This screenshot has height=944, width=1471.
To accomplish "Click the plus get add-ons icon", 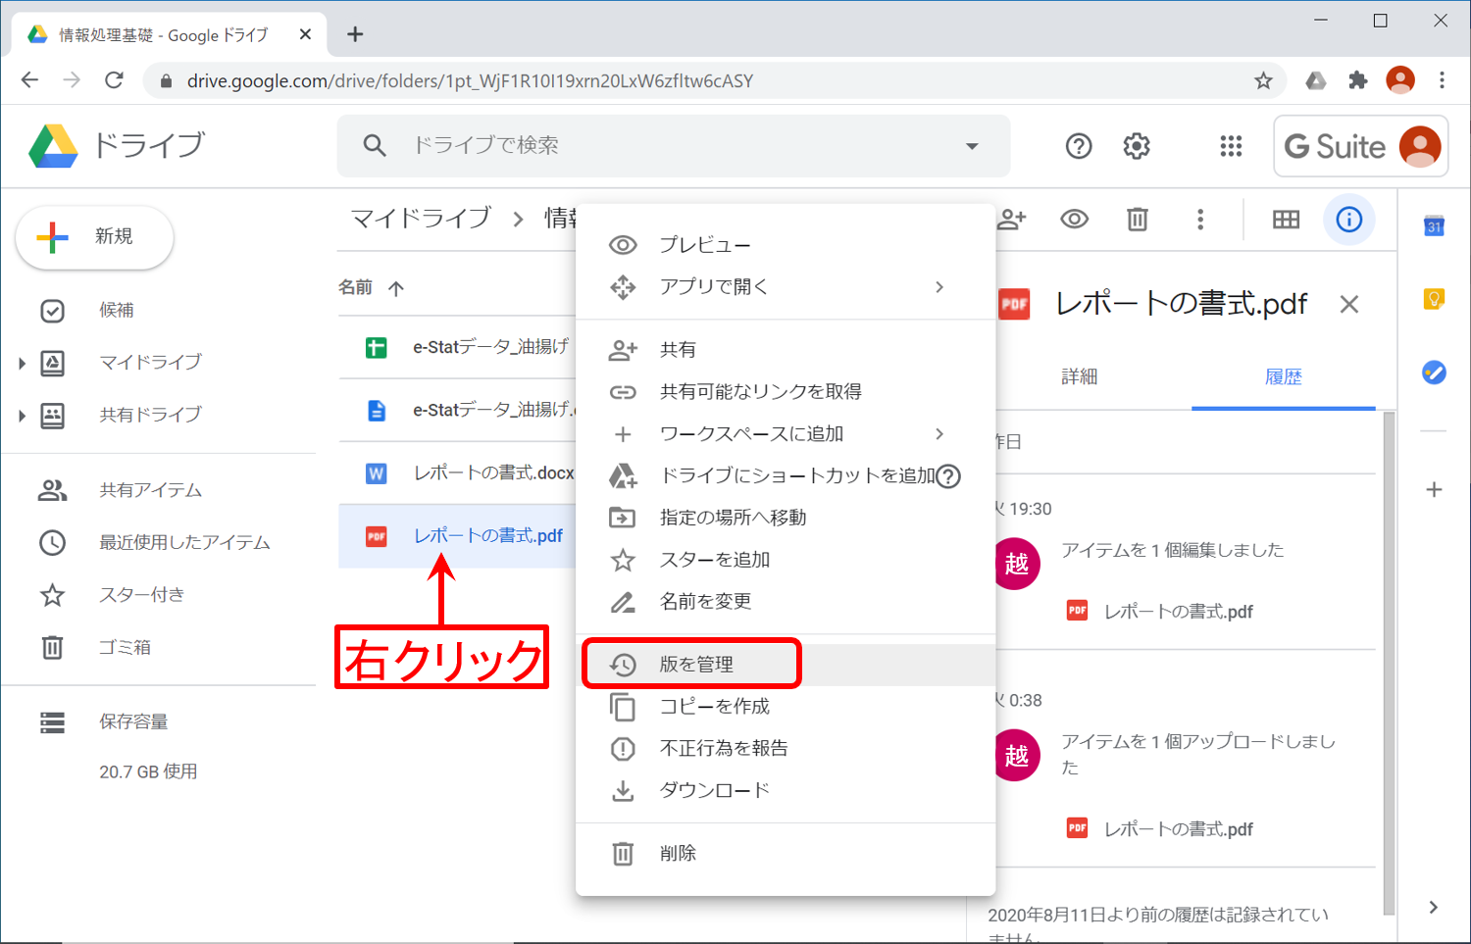I will [1434, 489].
